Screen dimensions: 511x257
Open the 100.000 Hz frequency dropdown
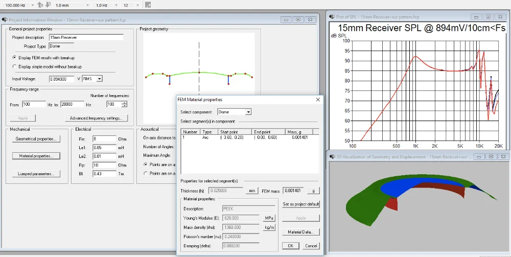click(32, 5)
